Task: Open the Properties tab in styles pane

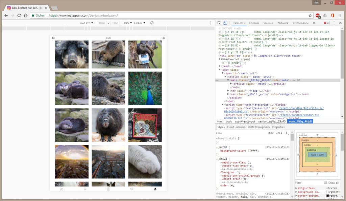Action: (278, 127)
